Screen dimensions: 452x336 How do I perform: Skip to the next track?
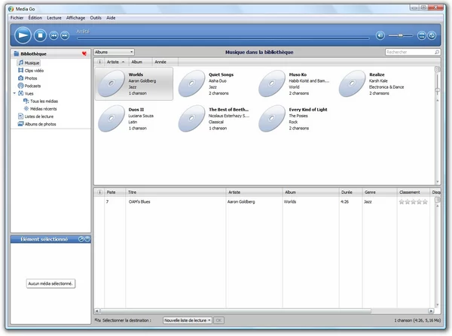65,35
